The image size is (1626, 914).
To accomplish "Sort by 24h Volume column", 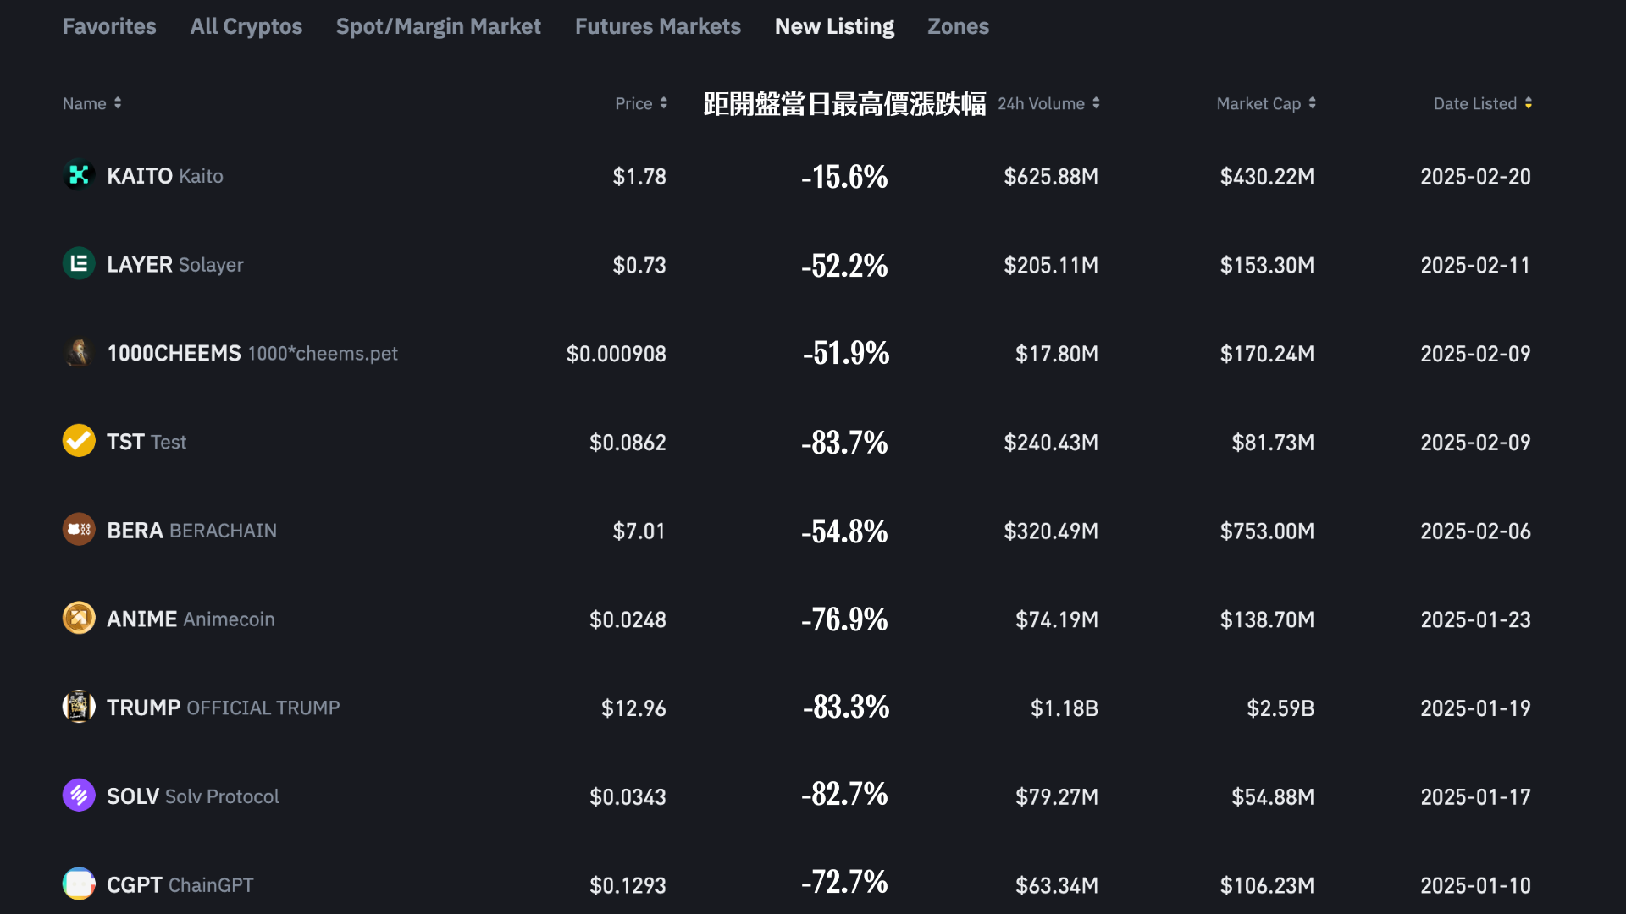I will [x=1048, y=103].
